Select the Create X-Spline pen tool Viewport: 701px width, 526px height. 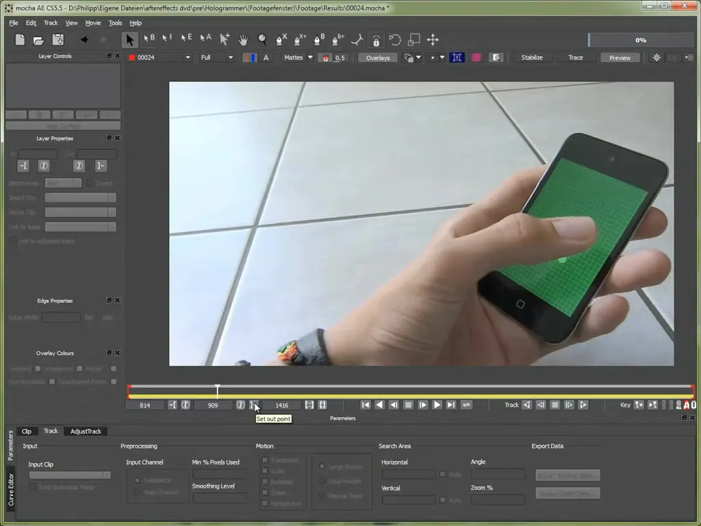(281, 40)
